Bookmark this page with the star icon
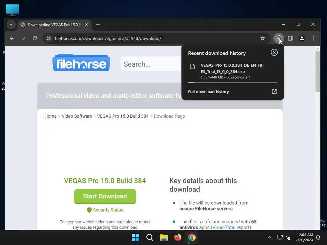Viewport: 327px width, 245px height. click(x=263, y=38)
